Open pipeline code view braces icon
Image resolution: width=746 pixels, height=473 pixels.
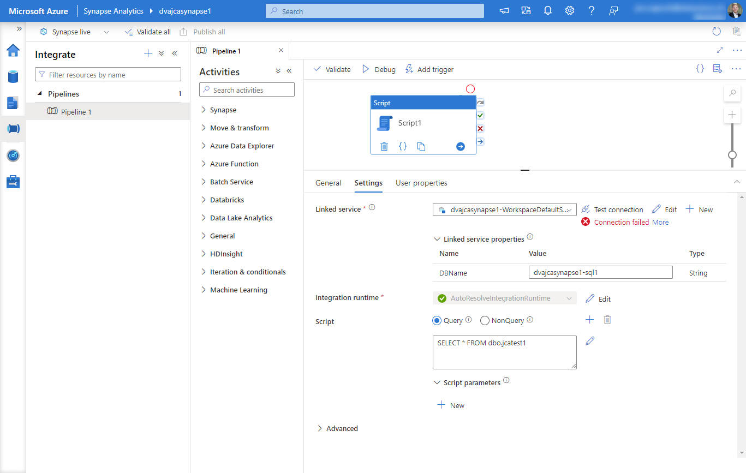coord(700,69)
